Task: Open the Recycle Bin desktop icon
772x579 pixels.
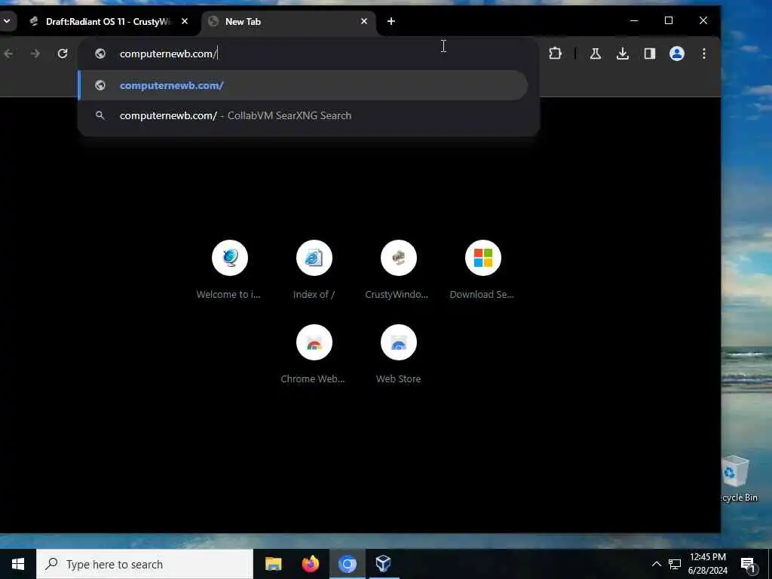Action: click(x=738, y=479)
